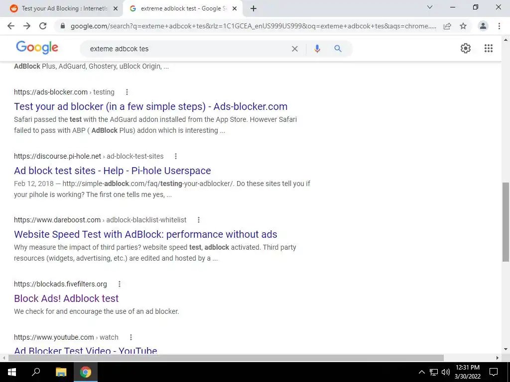Click the scroll down arrow
Image resolution: width=510 pixels, height=382 pixels.
506,349
